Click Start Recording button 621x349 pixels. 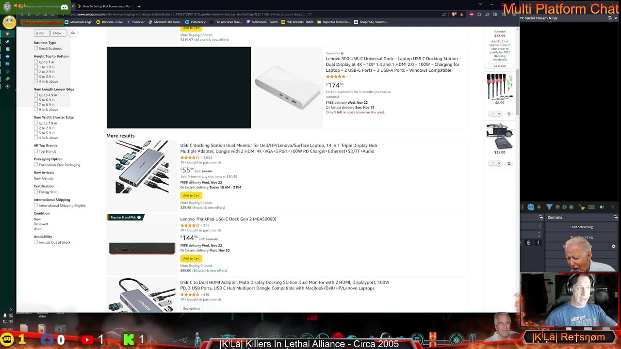(581, 237)
